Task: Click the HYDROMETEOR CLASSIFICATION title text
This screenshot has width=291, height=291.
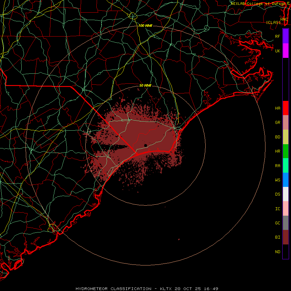Action: click(113, 289)
